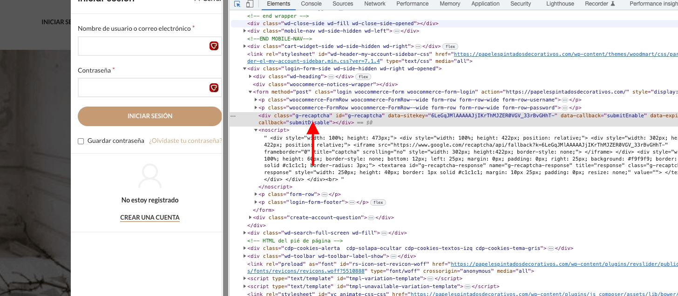The image size is (678, 296).
Task: Select the 'END MOBILE-NAV' comment line
Action: tap(279, 39)
